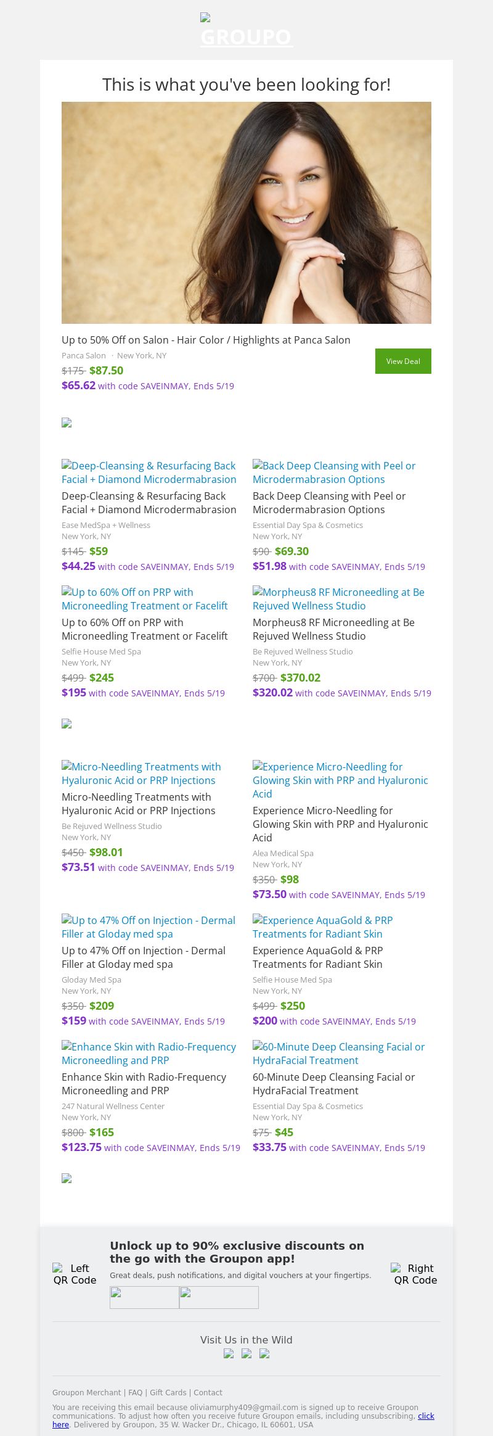Image resolution: width=493 pixels, height=1436 pixels.
Task: Open Morpheus8 RF Microneedling image link
Action: (x=338, y=599)
